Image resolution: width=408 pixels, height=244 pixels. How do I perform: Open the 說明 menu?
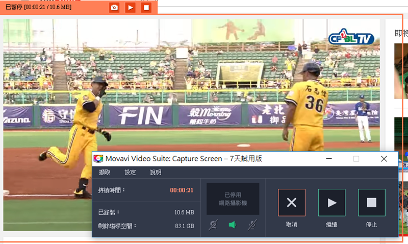pyautogui.click(x=156, y=172)
